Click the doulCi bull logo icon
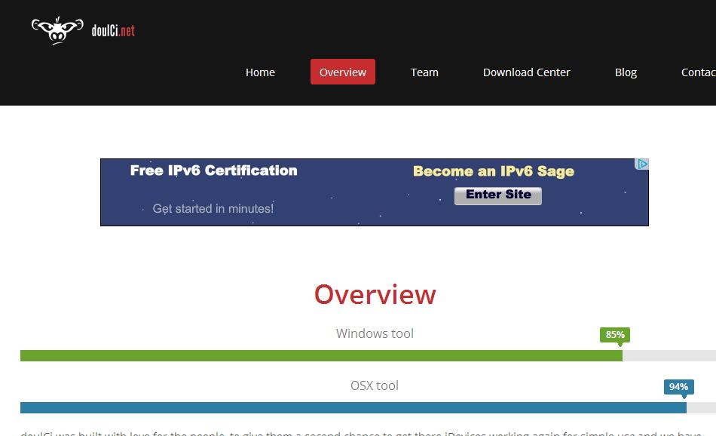Image resolution: width=716 pixels, height=436 pixels. pyautogui.click(x=57, y=31)
